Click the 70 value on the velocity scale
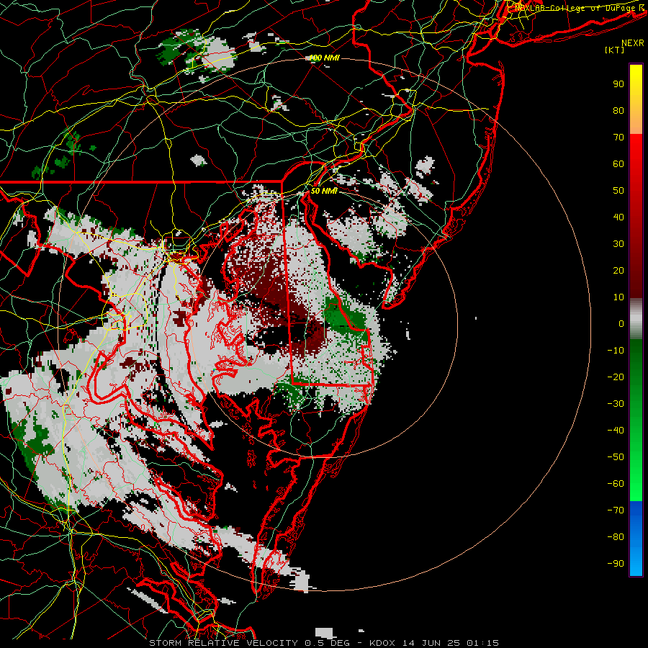648x648 pixels. 618,138
